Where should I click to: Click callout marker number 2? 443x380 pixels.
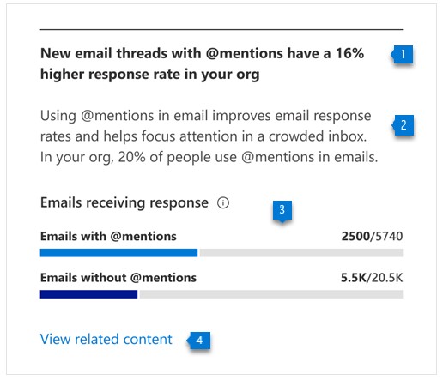(x=403, y=125)
